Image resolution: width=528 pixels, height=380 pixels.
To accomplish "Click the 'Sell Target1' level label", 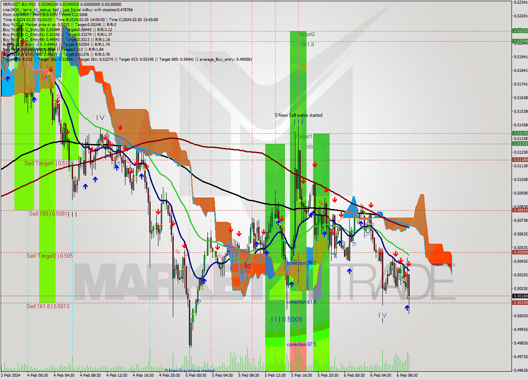I will [x=49, y=164].
